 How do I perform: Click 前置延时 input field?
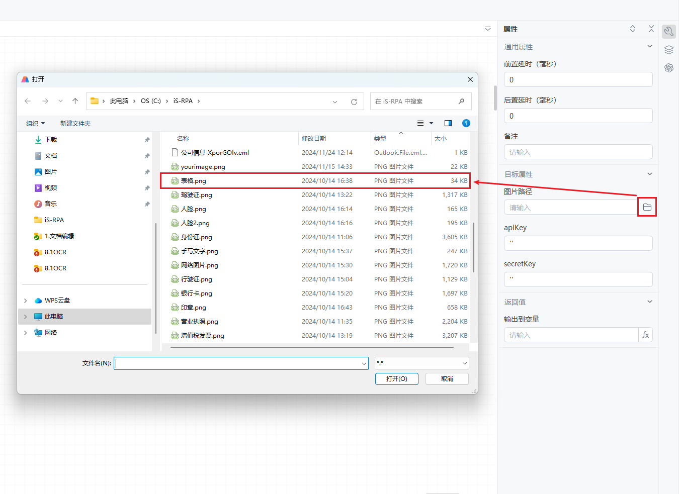point(578,79)
